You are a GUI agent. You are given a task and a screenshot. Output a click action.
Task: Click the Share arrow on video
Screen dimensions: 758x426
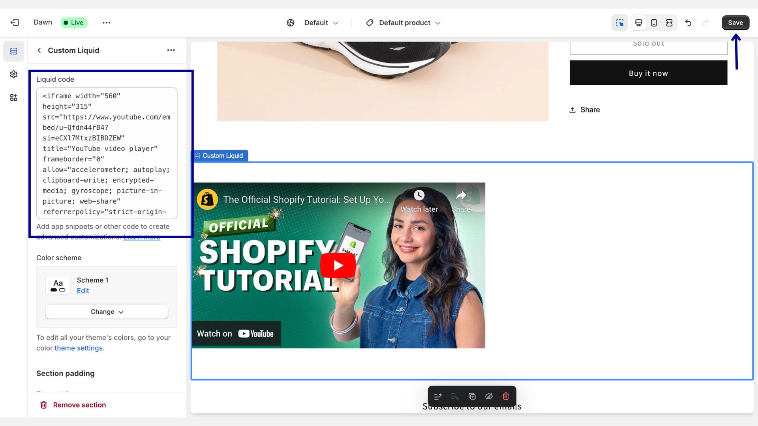coord(461,196)
